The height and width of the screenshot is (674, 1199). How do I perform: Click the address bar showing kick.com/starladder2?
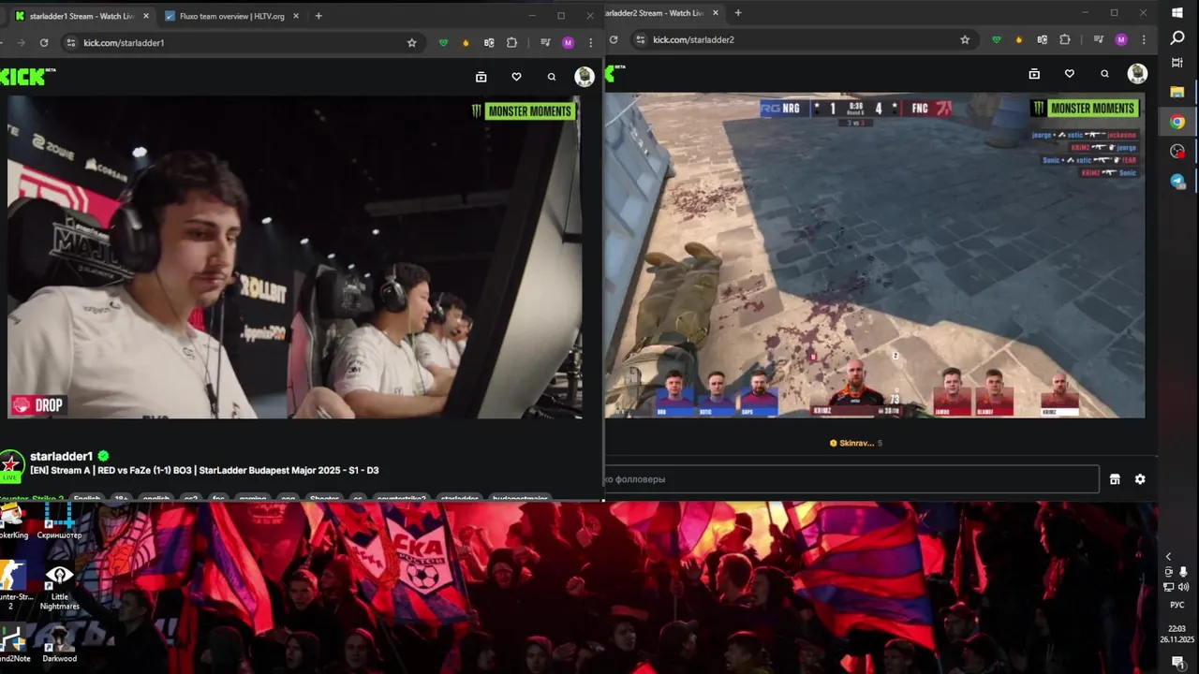804,39
